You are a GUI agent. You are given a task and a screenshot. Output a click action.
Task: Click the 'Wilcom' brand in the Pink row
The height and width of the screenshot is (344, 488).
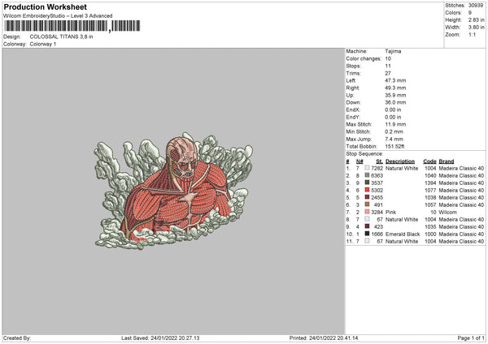coord(448,212)
